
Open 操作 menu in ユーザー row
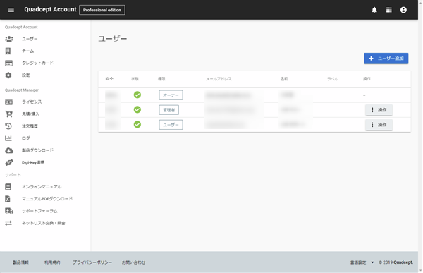tap(379, 125)
